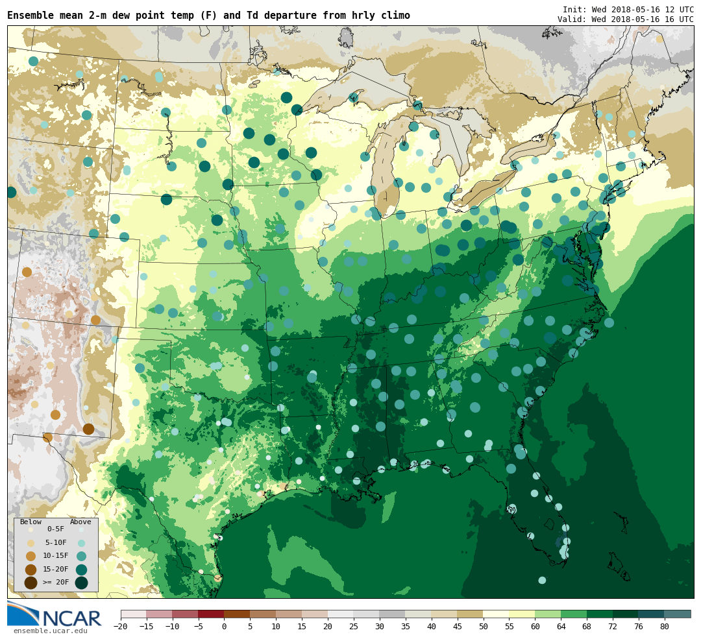
Task: Click the '64' color bar tick label
Action: (x=561, y=627)
